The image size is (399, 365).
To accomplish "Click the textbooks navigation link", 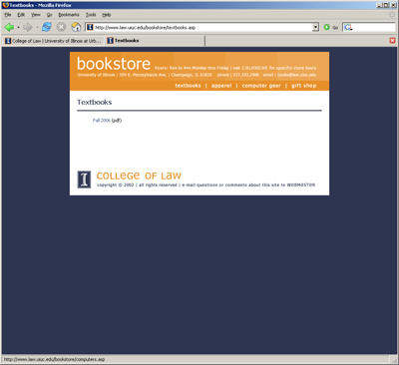I will (x=188, y=86).
